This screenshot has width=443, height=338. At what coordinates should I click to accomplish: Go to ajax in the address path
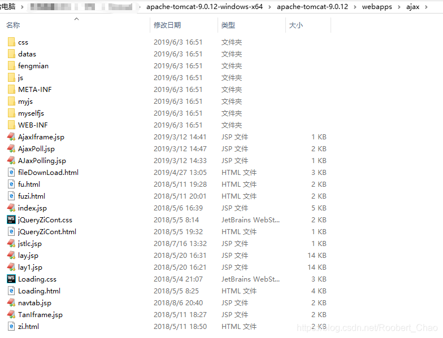(x=412, y=7)
